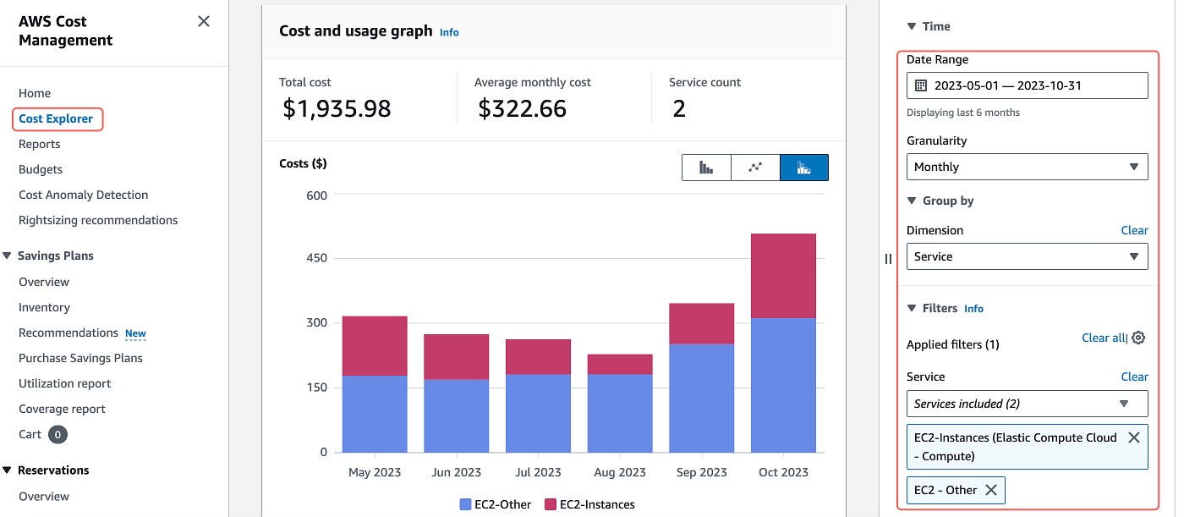Open Savings Plans Recommendations
Viewport: 1184px width, 517px height.
[69, 333]
